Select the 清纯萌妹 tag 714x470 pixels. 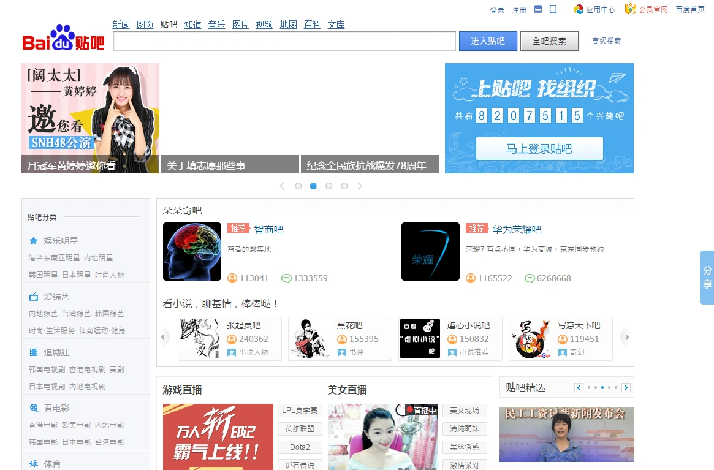pos(465,428)
